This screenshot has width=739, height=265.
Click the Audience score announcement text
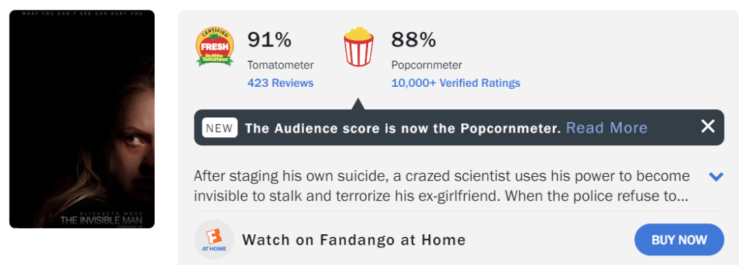pyautogui.click(x=403, y=128)
